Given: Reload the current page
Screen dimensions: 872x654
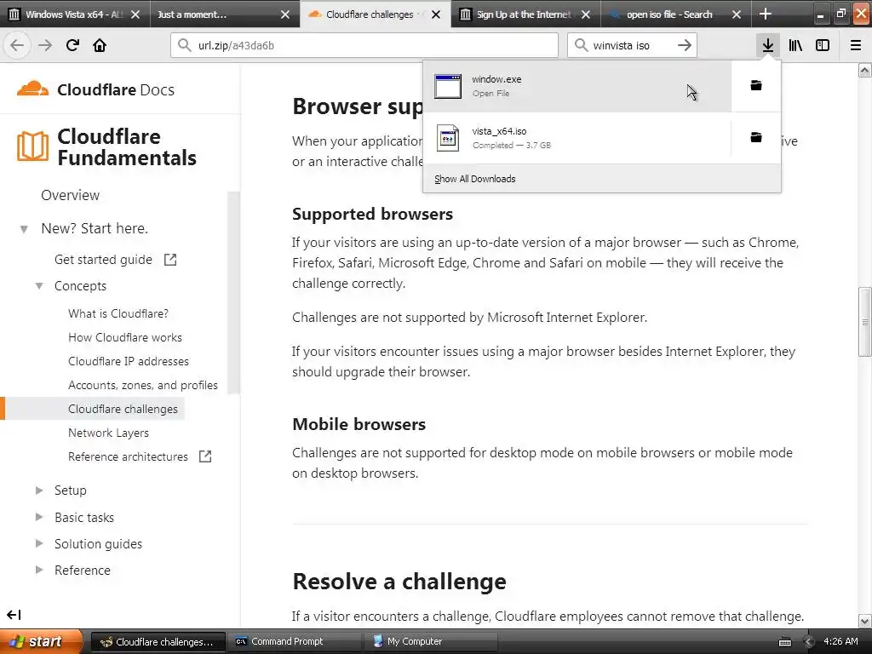Looking at the screenshot, I should (72, 46).
